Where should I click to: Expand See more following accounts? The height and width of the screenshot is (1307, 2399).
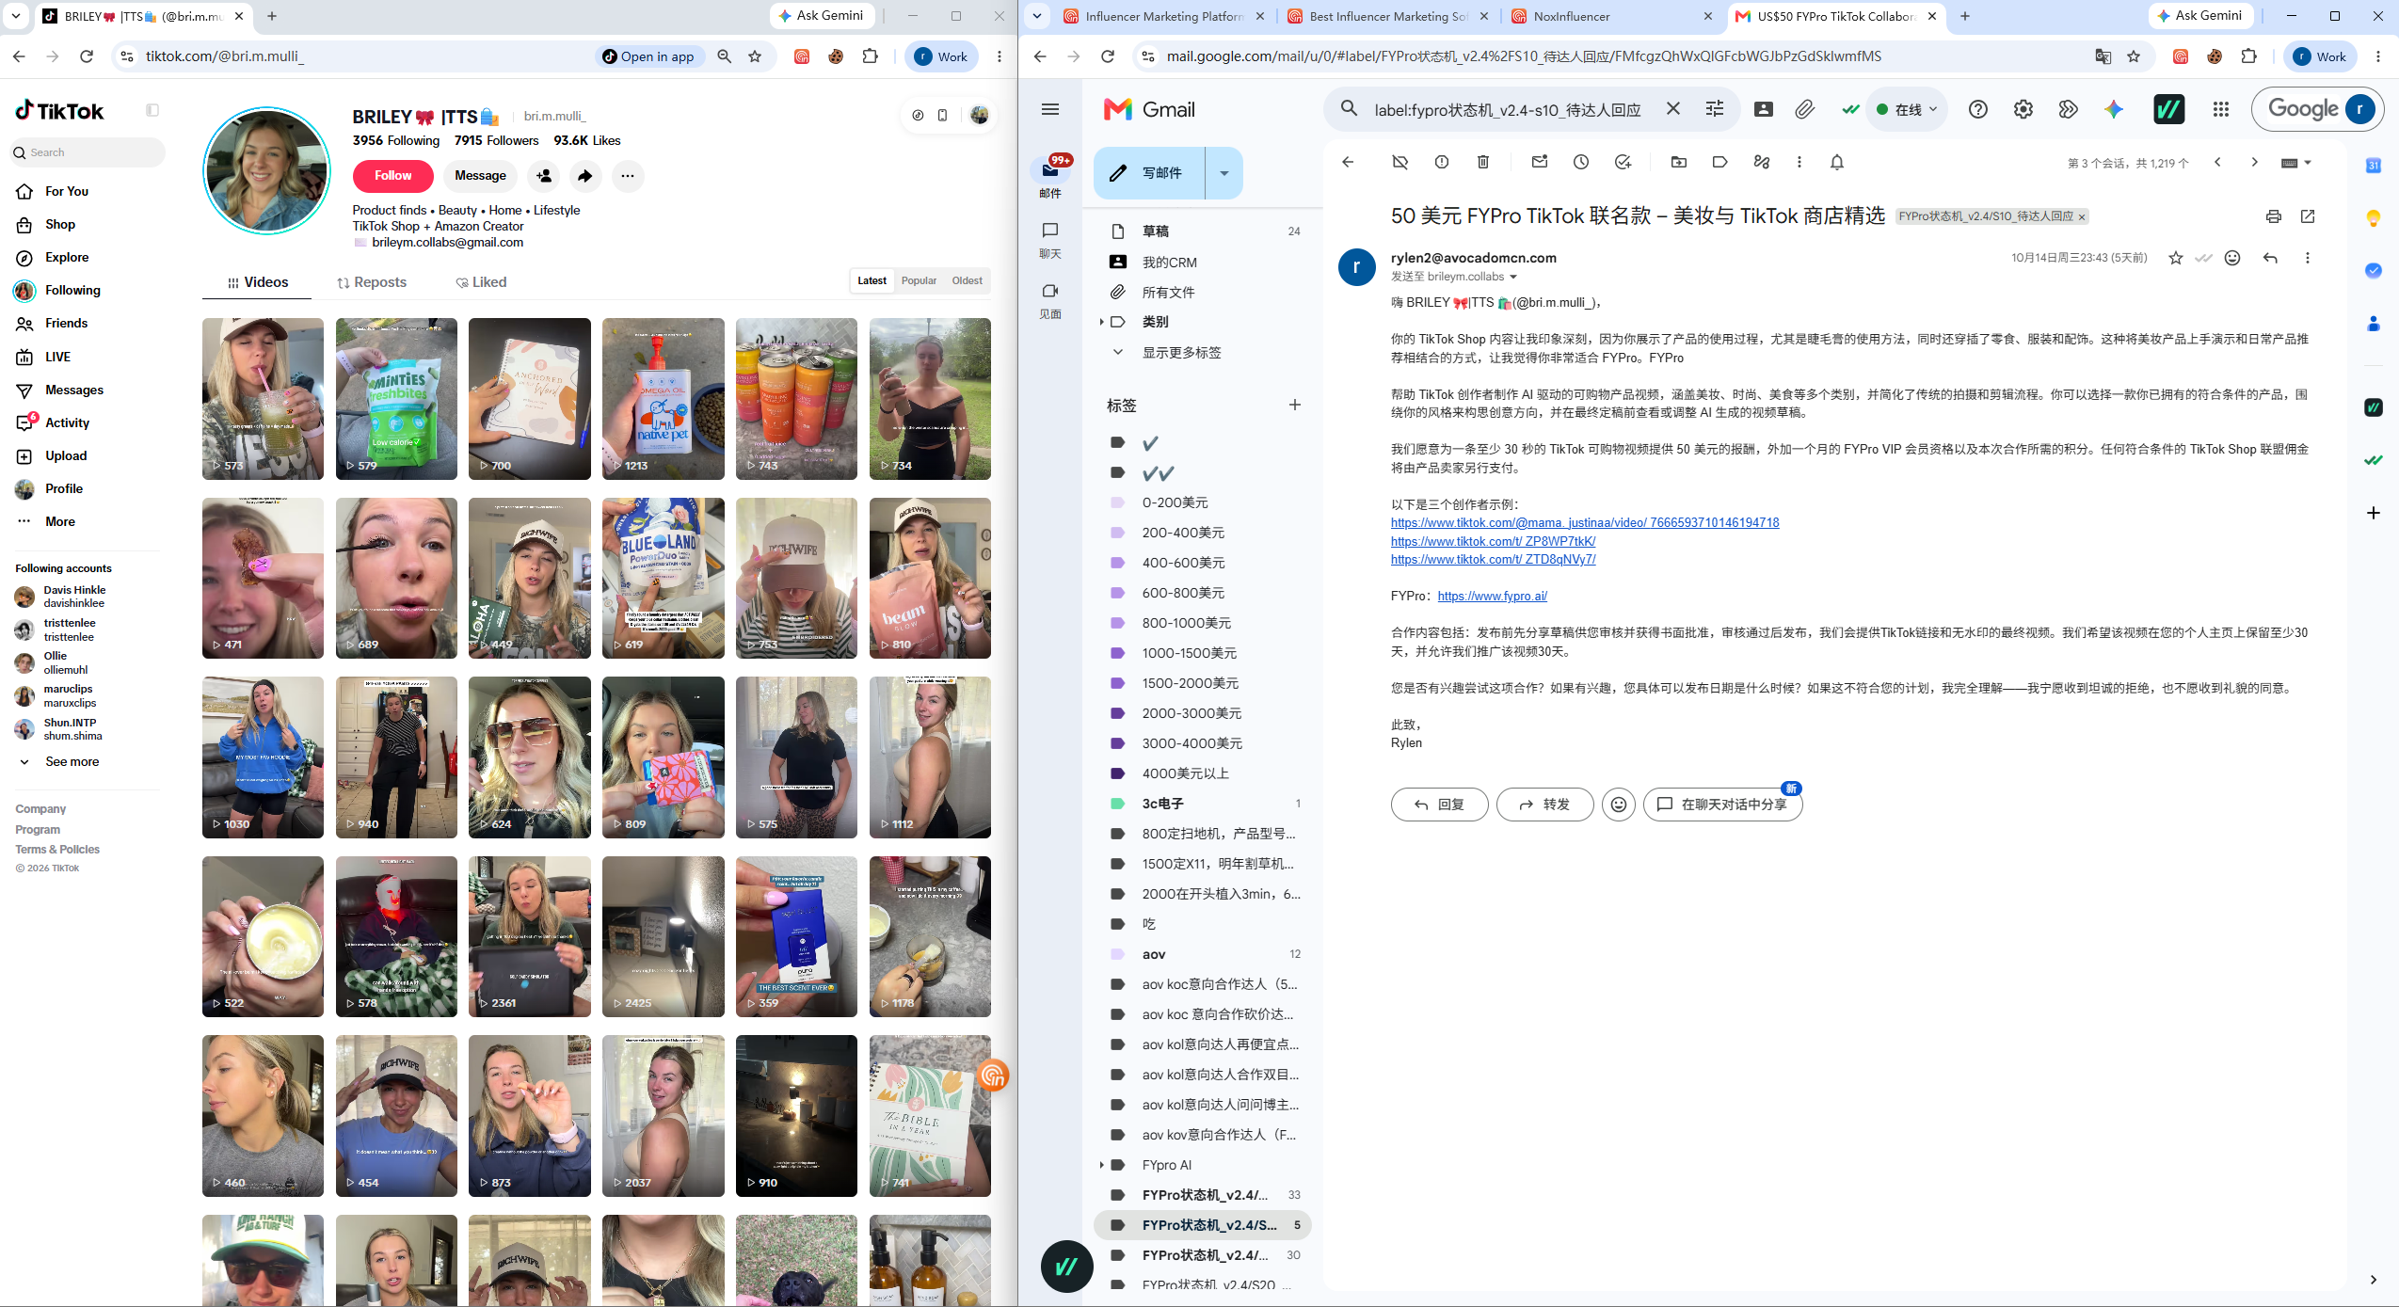72,761
